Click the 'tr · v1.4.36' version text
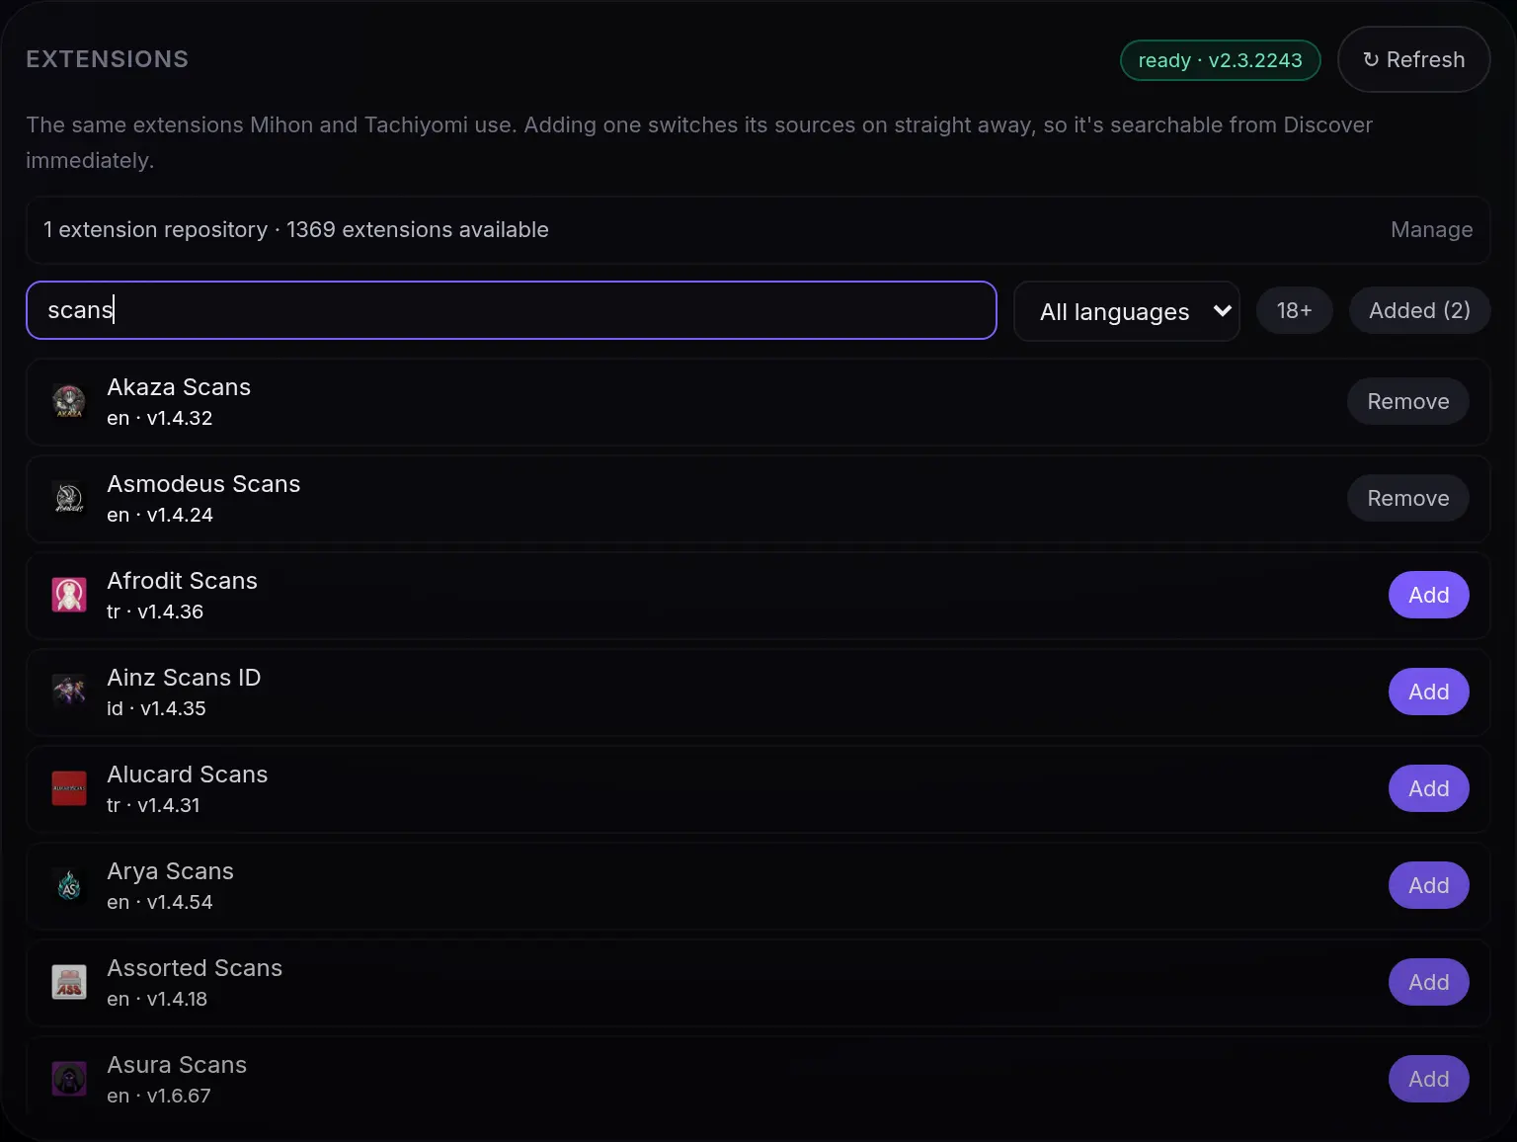1517x1142 pixels. coord(155,612)
